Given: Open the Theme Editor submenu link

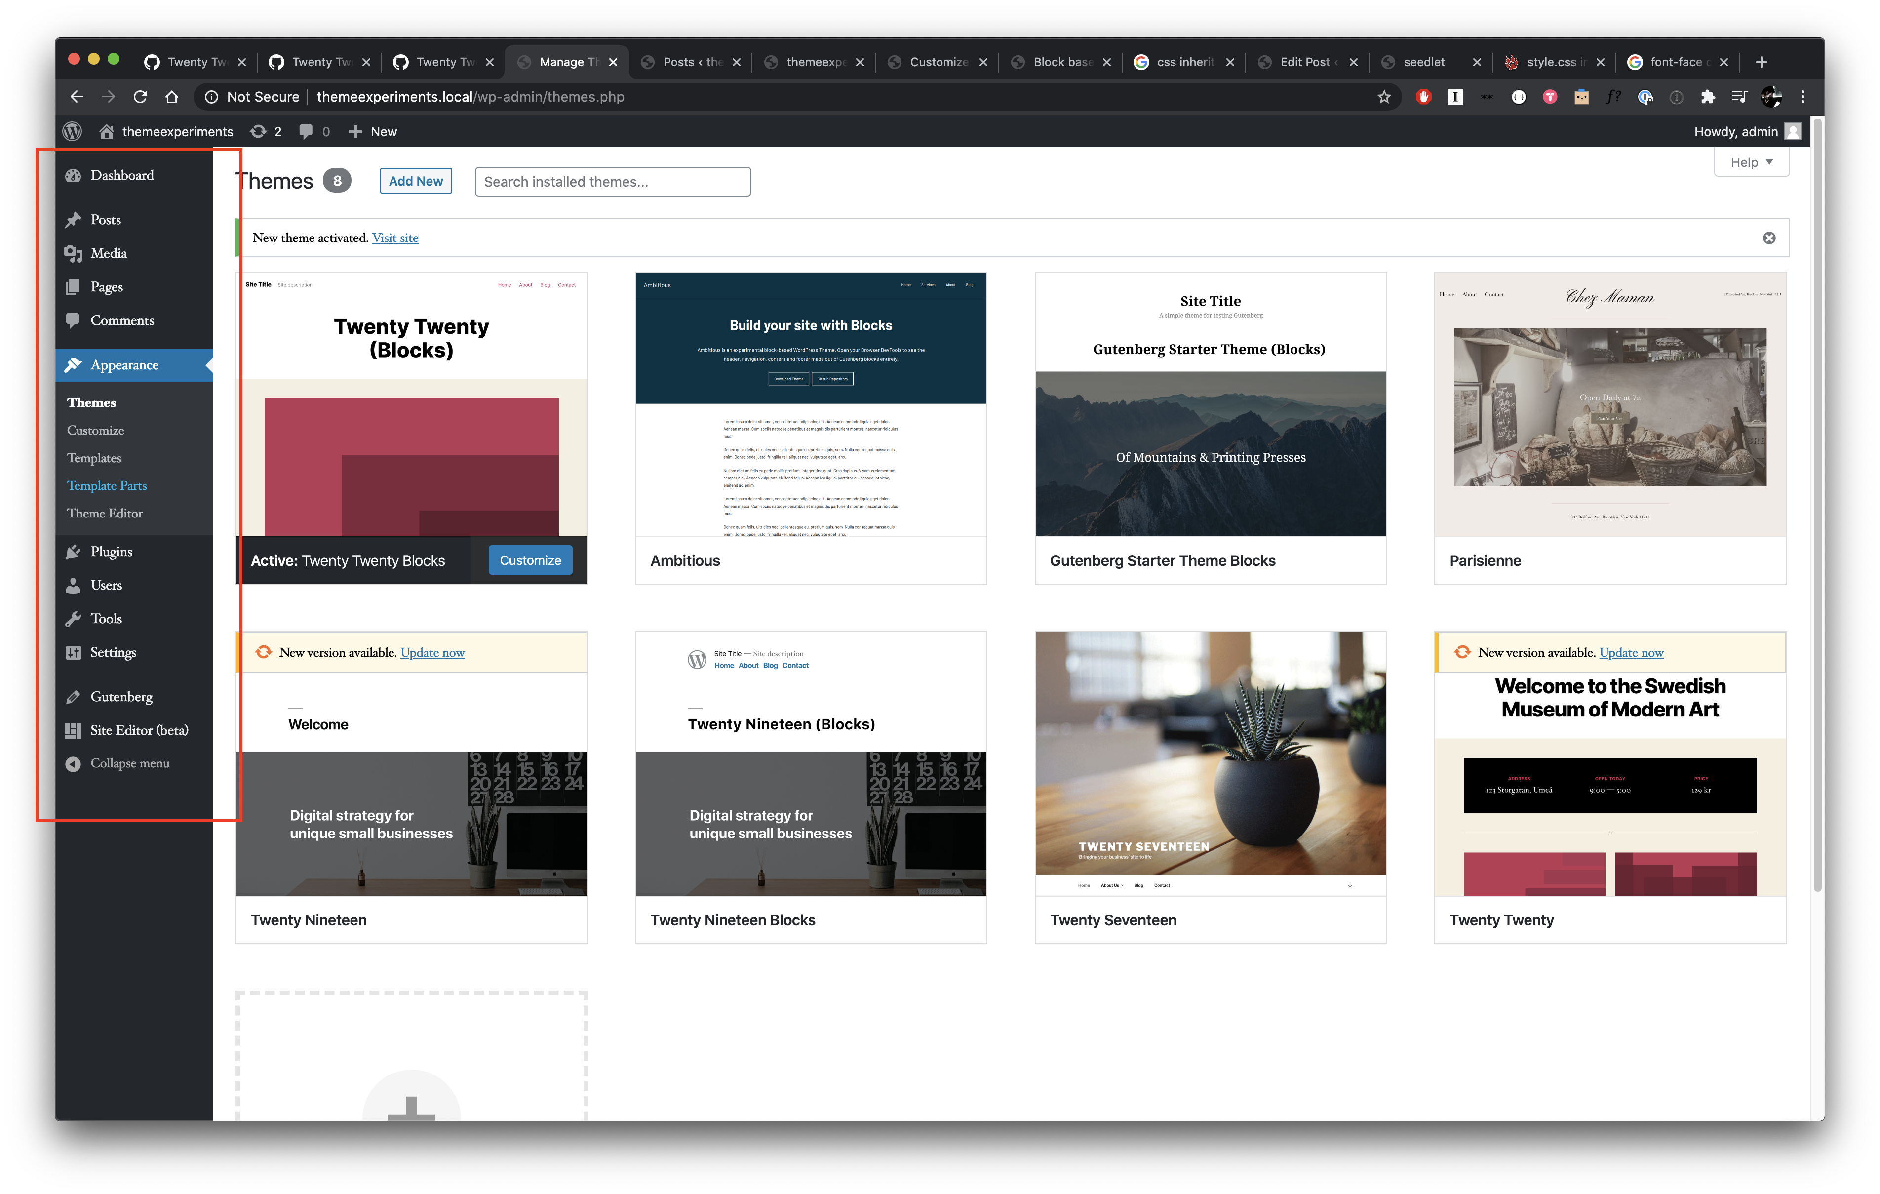Looking at the screenshot, I should (x=105, y=514).
